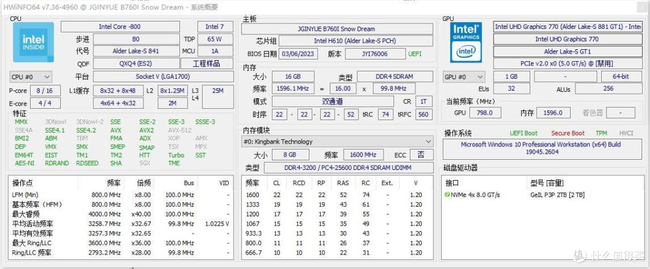Click the Ring/LLC 频率 2793.2 MHz row
The height and width of the screenshot is (269, 650).
tap(120, 252)
